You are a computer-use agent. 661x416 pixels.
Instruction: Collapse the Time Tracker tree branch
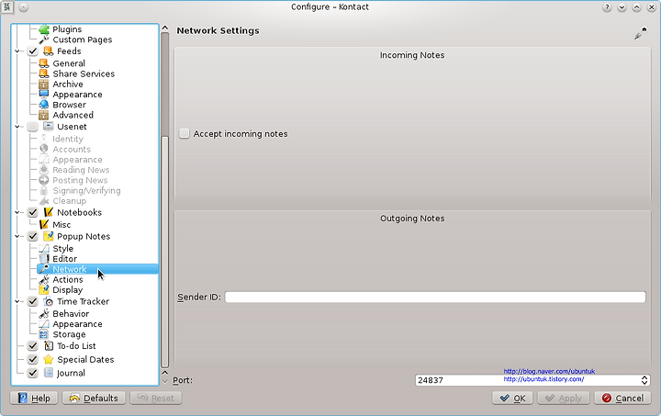coord(17,301)
